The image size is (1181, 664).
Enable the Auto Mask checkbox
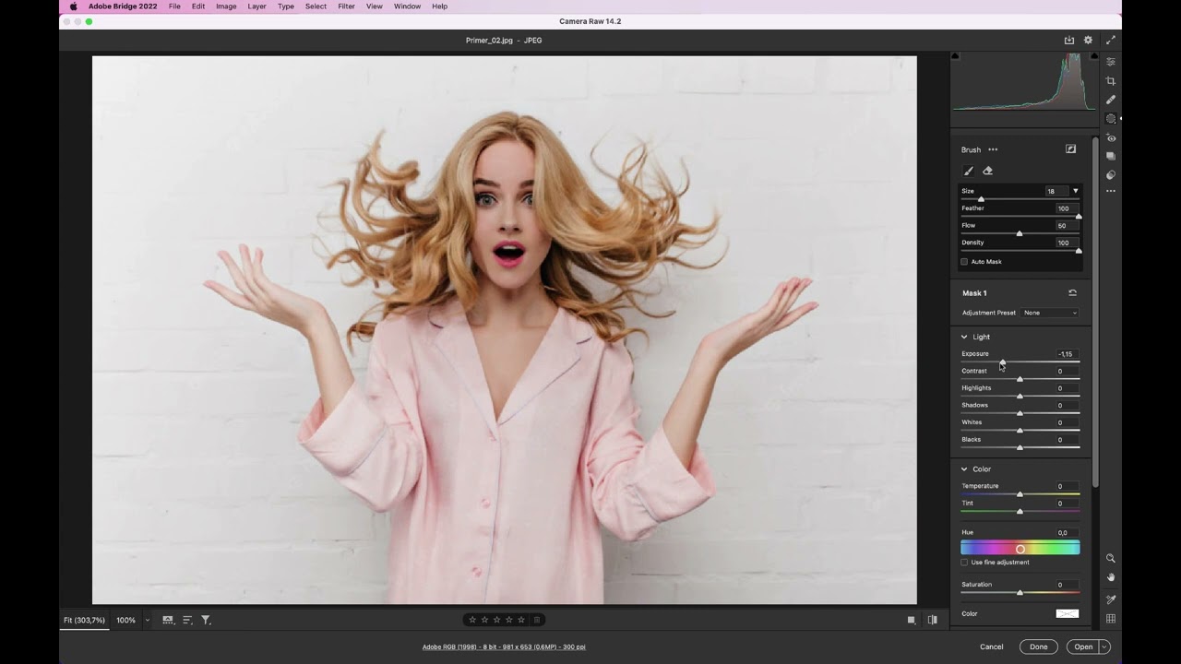click(x=964, y=261)
